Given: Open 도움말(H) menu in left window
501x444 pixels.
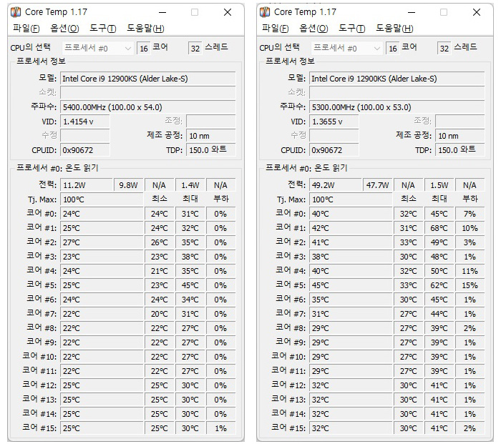Looking at the screenshot, I should [145, 28].
